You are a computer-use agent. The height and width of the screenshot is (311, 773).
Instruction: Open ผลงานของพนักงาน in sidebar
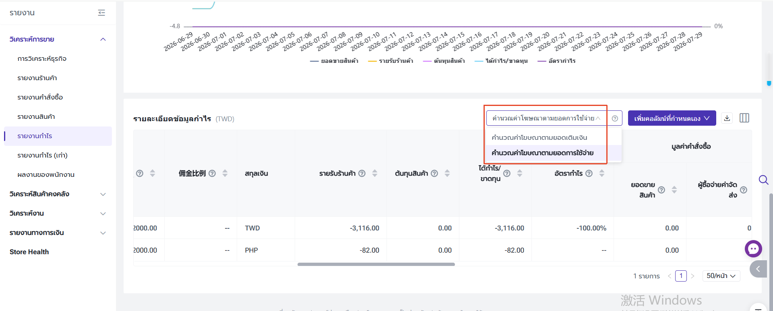pos(58,174)
